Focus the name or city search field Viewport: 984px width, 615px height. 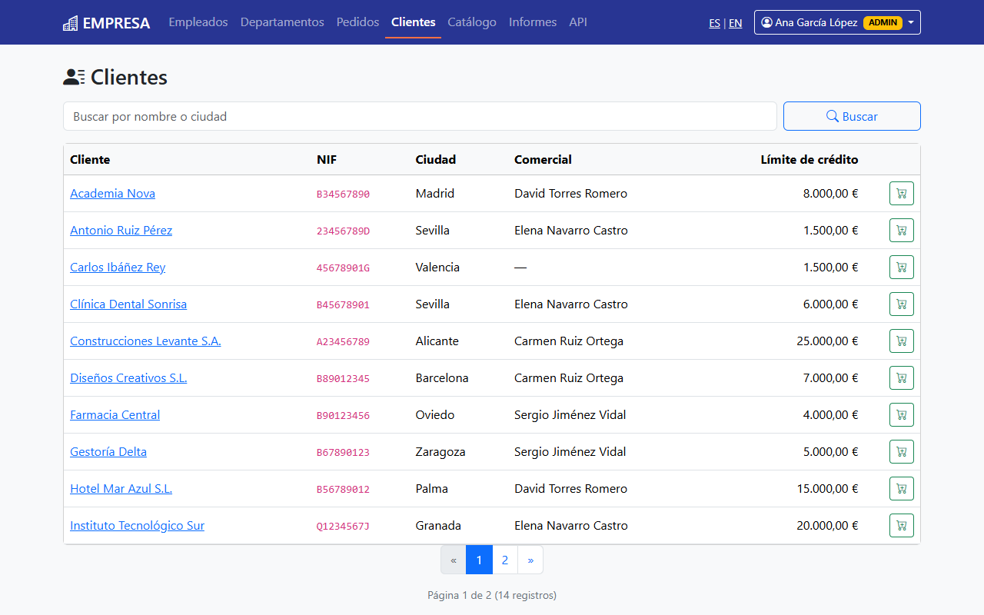[420, 116]
